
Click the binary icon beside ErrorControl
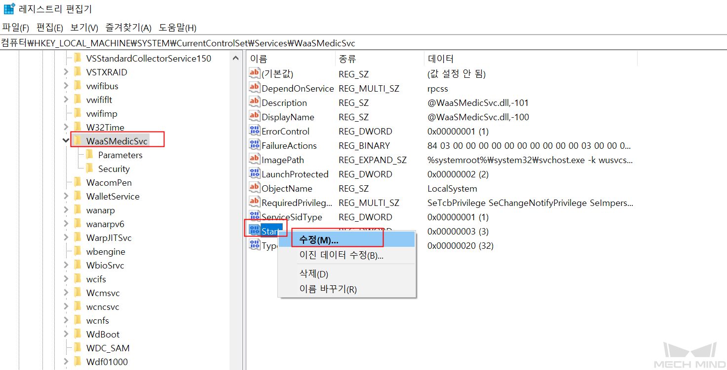[x=254, y=131]
